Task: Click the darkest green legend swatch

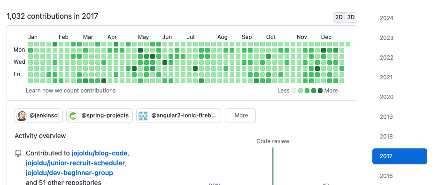Action: click(x=320, y=91)
